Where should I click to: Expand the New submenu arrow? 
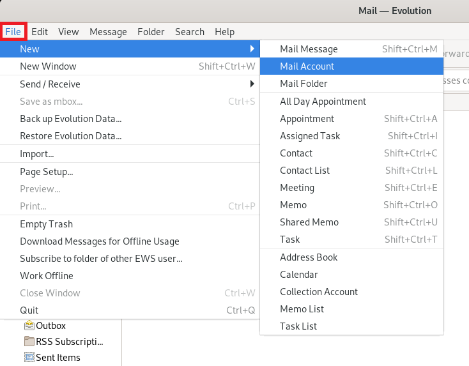coord(252,49)
